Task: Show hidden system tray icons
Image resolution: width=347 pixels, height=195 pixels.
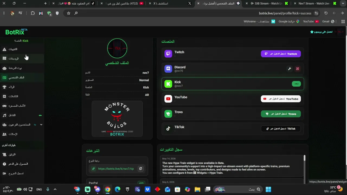Action: pos(55,190)
